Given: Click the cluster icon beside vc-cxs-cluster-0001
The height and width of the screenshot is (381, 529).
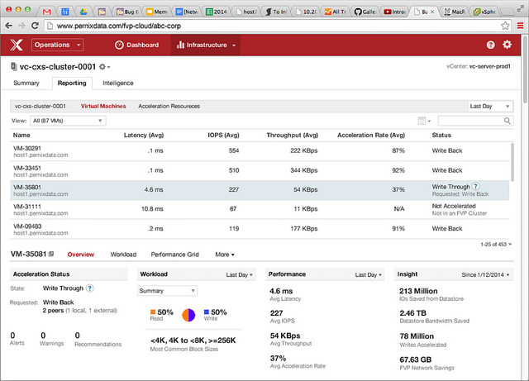Looking at the screenshot, I should click(14, 66).
